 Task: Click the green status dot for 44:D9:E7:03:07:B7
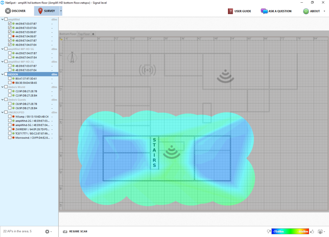coord(13,24)
